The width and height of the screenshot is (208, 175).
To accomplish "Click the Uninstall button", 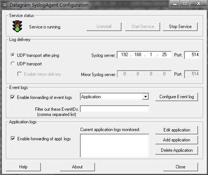I will point(104,27).
